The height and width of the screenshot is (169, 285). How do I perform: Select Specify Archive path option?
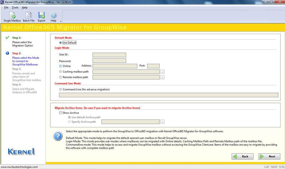coord(69,122)
